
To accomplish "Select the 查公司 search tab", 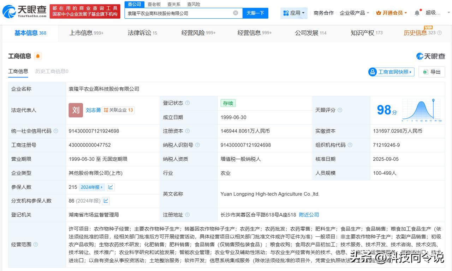I will click(134, 4).
